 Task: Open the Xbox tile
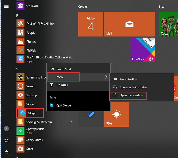click(169, 24)
